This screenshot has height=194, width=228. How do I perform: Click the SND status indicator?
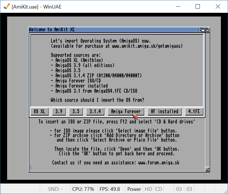click(55, 189)
